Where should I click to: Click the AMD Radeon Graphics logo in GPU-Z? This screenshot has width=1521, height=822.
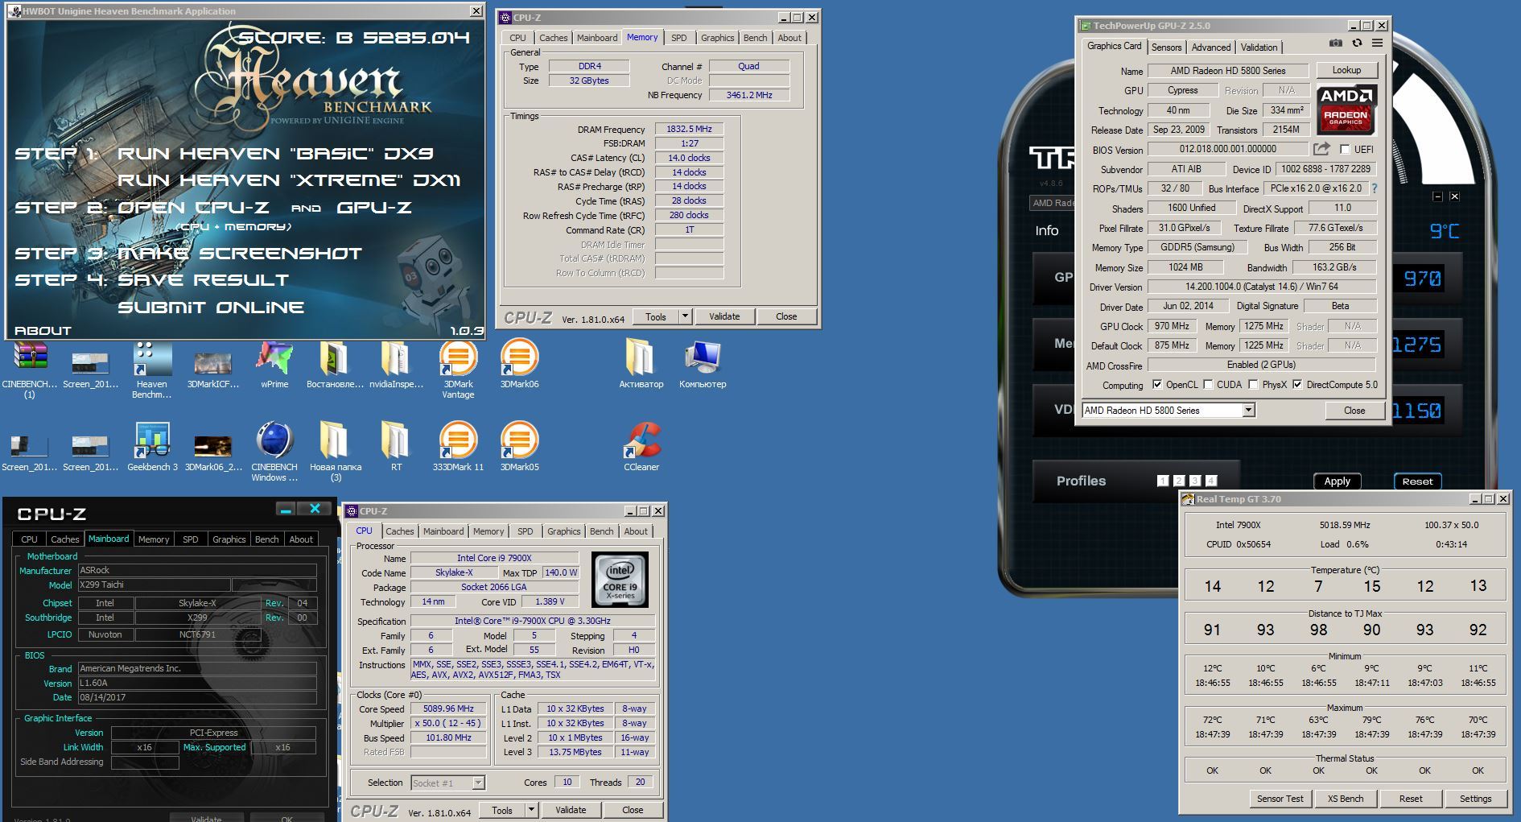pyautogui.click(x=1346, y=109)
